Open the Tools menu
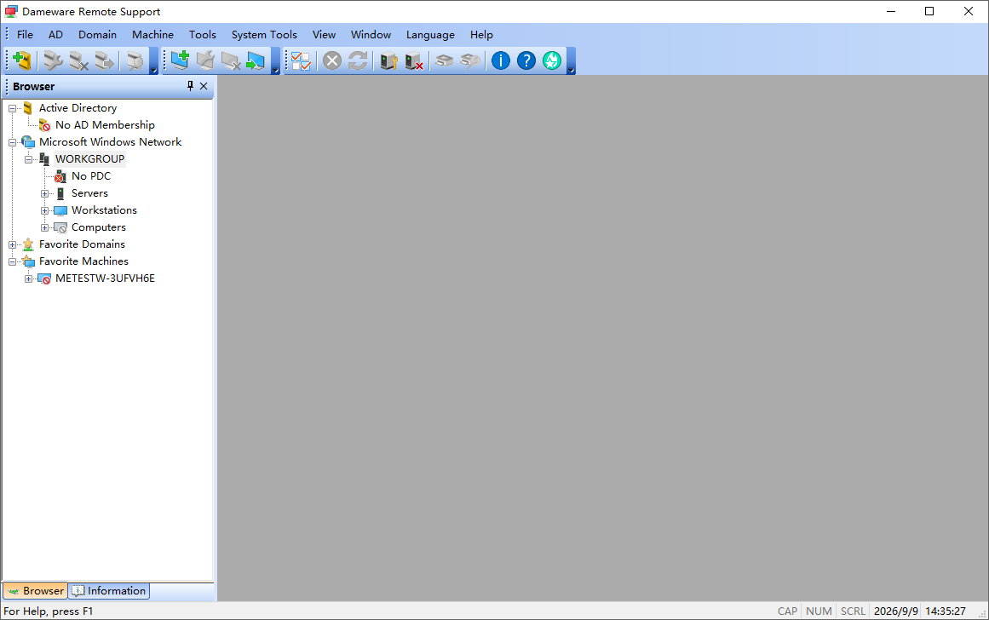The height and width of the screenshot is (620, 989). point(203,35)
